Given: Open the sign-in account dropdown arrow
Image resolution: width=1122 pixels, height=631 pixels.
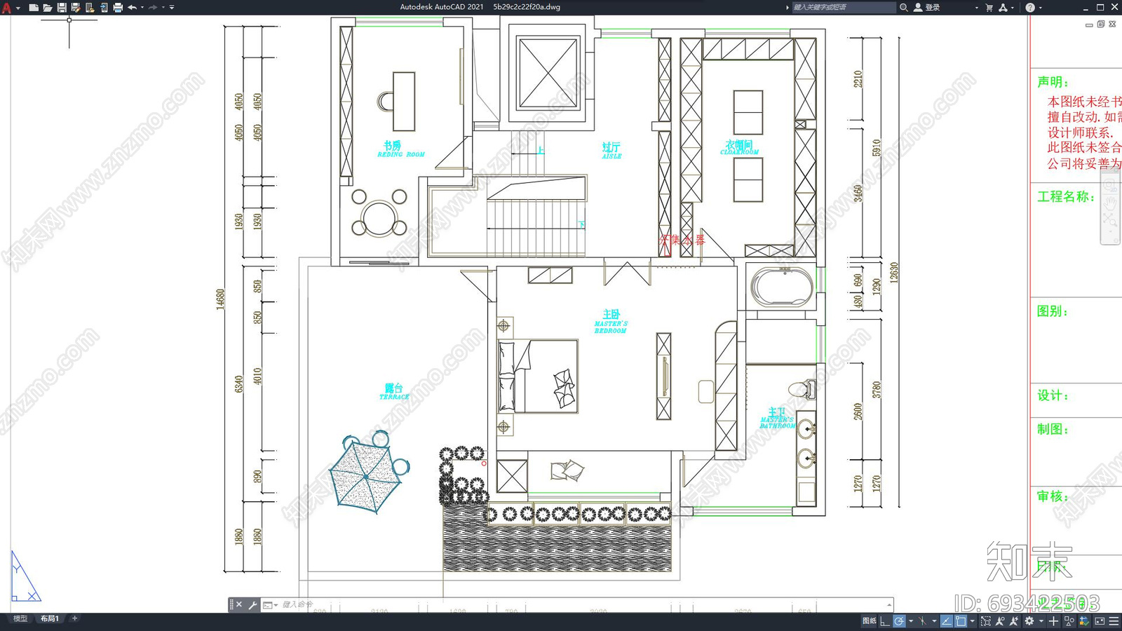Looking at the screenshot, I should pos(976,7).
